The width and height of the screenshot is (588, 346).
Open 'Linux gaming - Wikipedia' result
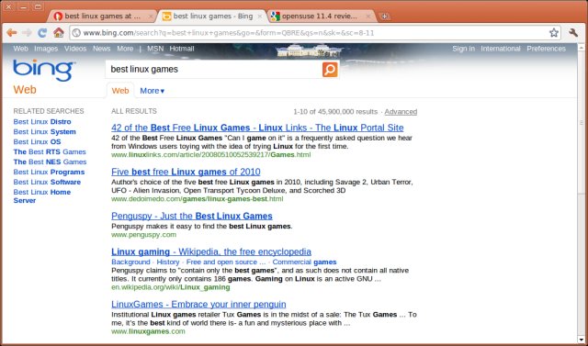[x=211, y=251]
